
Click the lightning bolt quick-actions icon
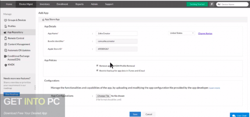click(212, 4)
